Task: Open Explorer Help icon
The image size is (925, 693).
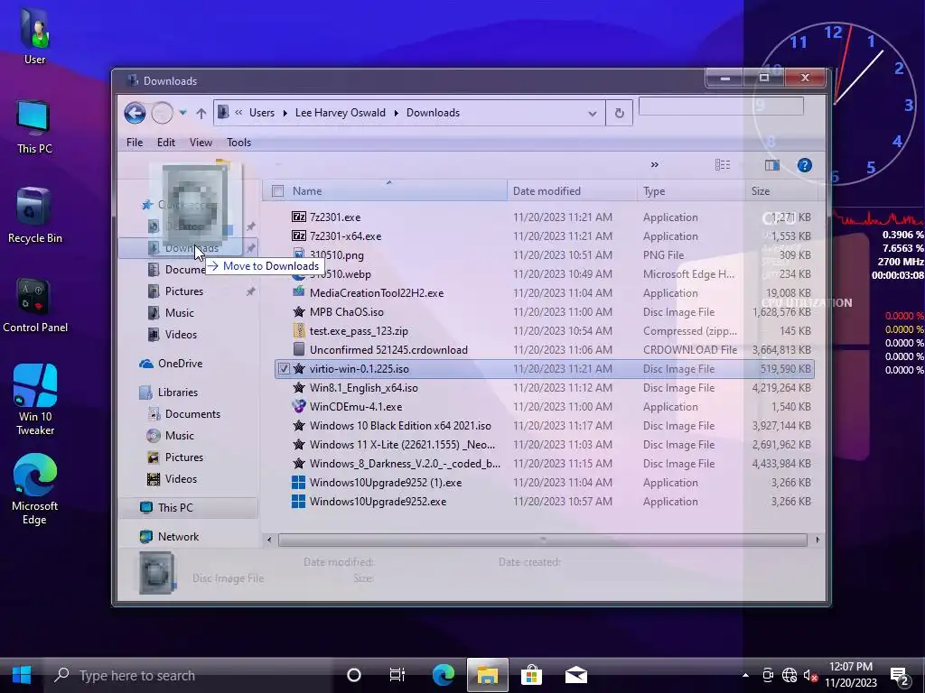Action: pos(804,165)
